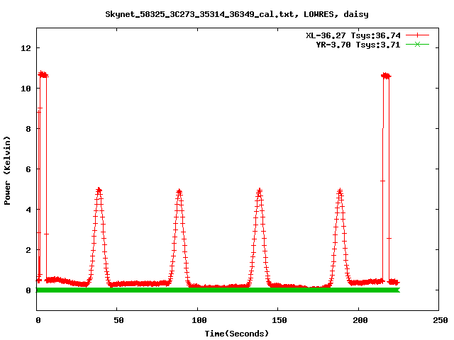Click the x-axis tick label 250
Screen dimensions: 454x340
441,320
